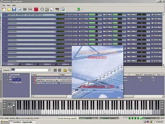Select the GigaPiano2_Stereo_AB.gsp file
This screenshot has height=124, width=165.
pos(47,83)
